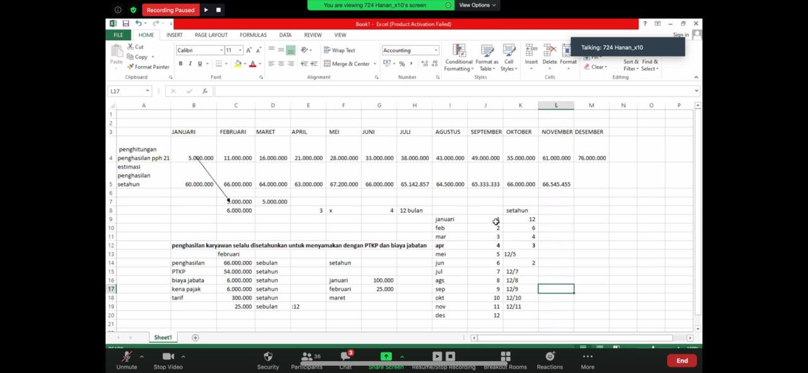The image size is (808, 373).
Task: Expand the Accounting number format dropdown
Action: pyautogui.click(x=436, y=50)
